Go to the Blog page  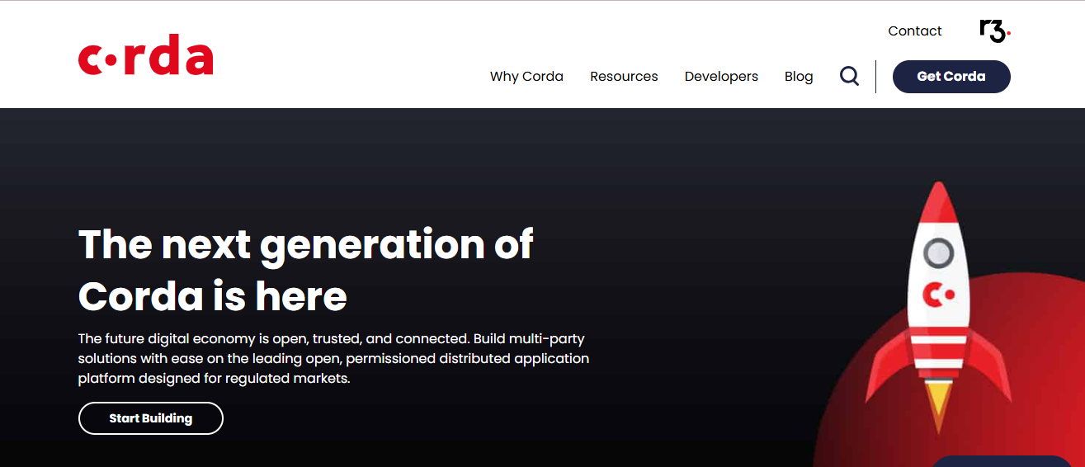pyautogui.click(x=799, y=76)
